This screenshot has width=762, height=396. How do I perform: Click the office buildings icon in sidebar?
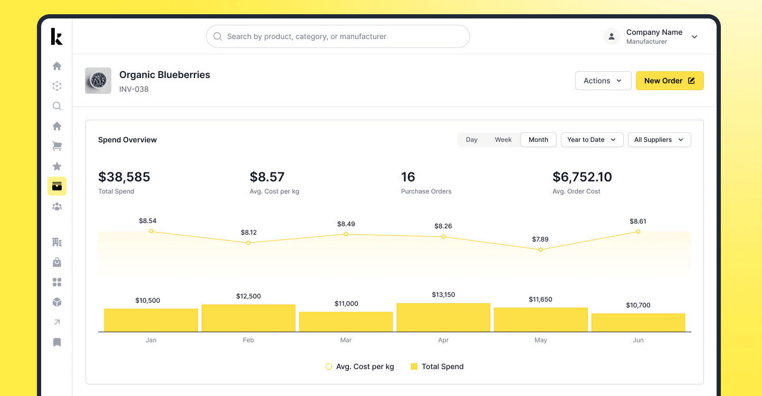[57, 242]
